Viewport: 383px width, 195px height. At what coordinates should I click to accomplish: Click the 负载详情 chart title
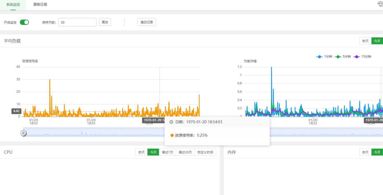click(250, 61)
